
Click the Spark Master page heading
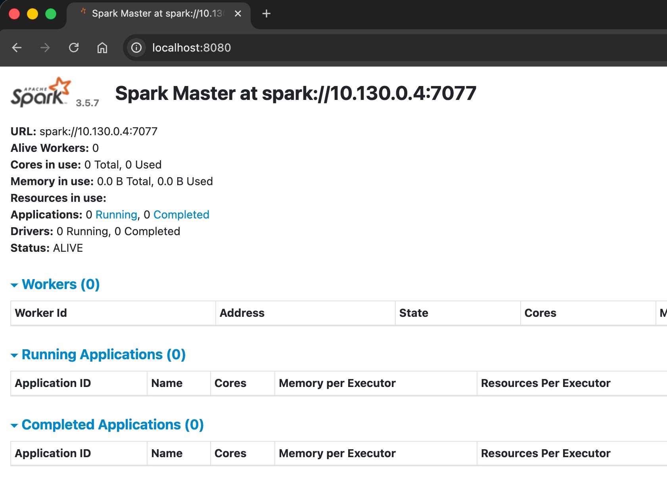[296, 94]
